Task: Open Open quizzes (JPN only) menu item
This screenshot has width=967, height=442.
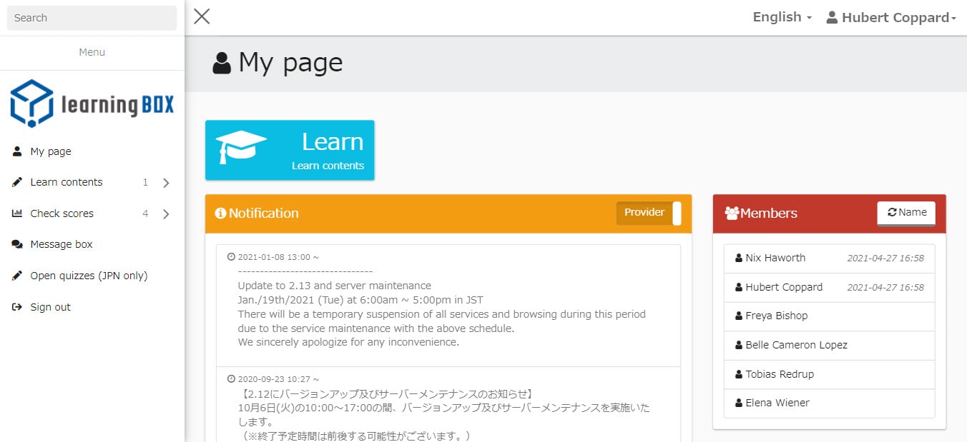Action: [89, 276]
